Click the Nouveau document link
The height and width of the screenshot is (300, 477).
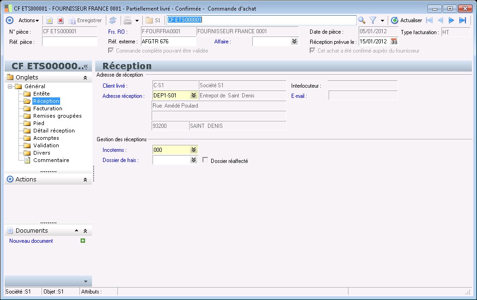pyautogui.click(x=31, y=241)
